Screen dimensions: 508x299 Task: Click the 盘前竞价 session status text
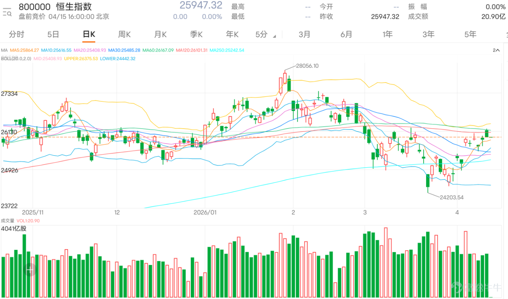click(32, 17)
